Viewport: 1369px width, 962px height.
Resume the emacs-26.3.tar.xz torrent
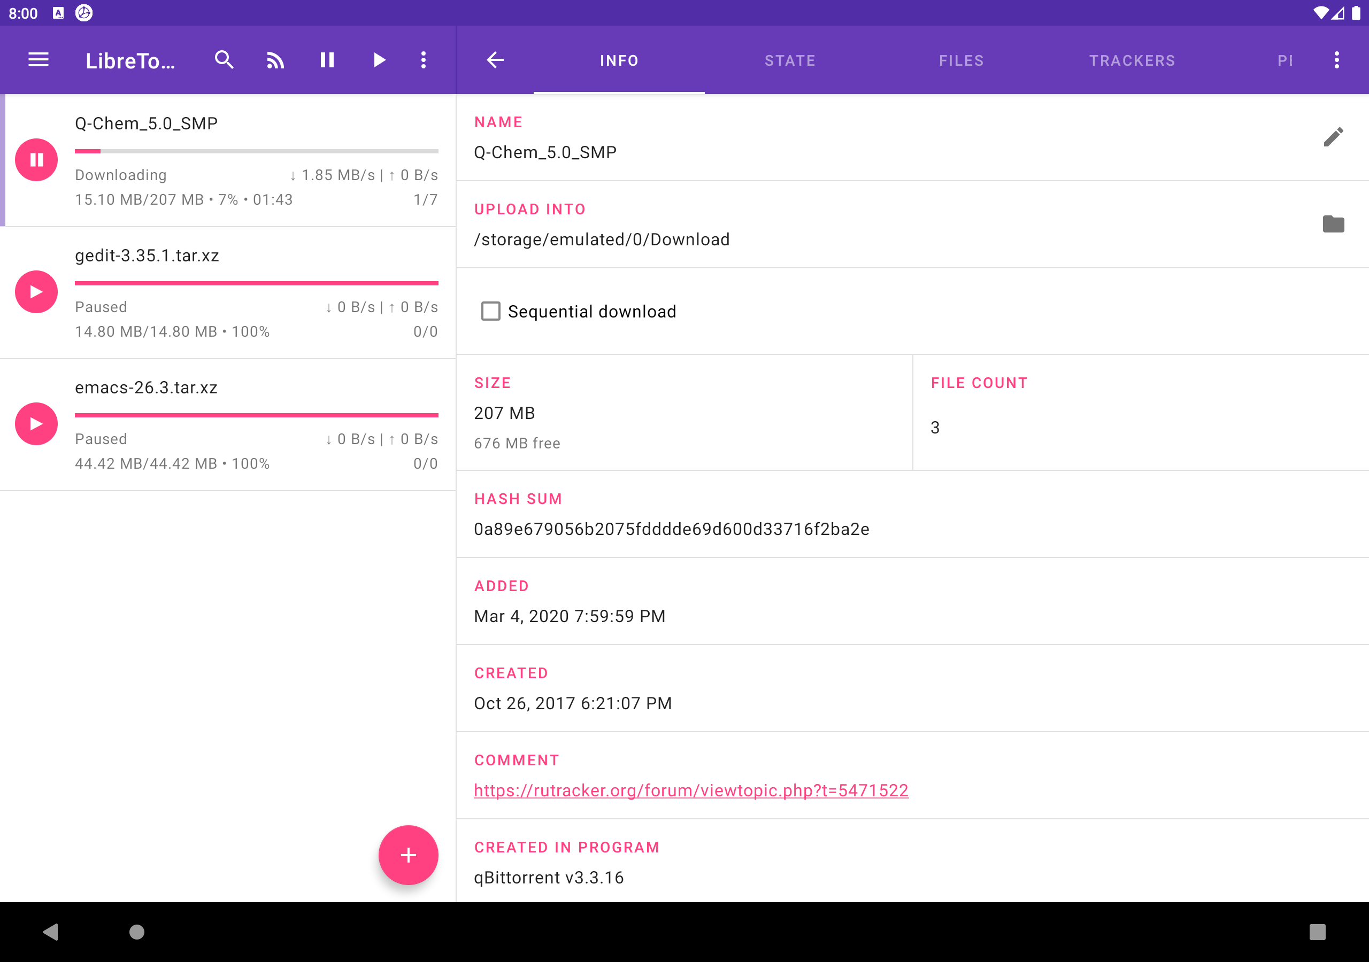(x=36, y=424)
